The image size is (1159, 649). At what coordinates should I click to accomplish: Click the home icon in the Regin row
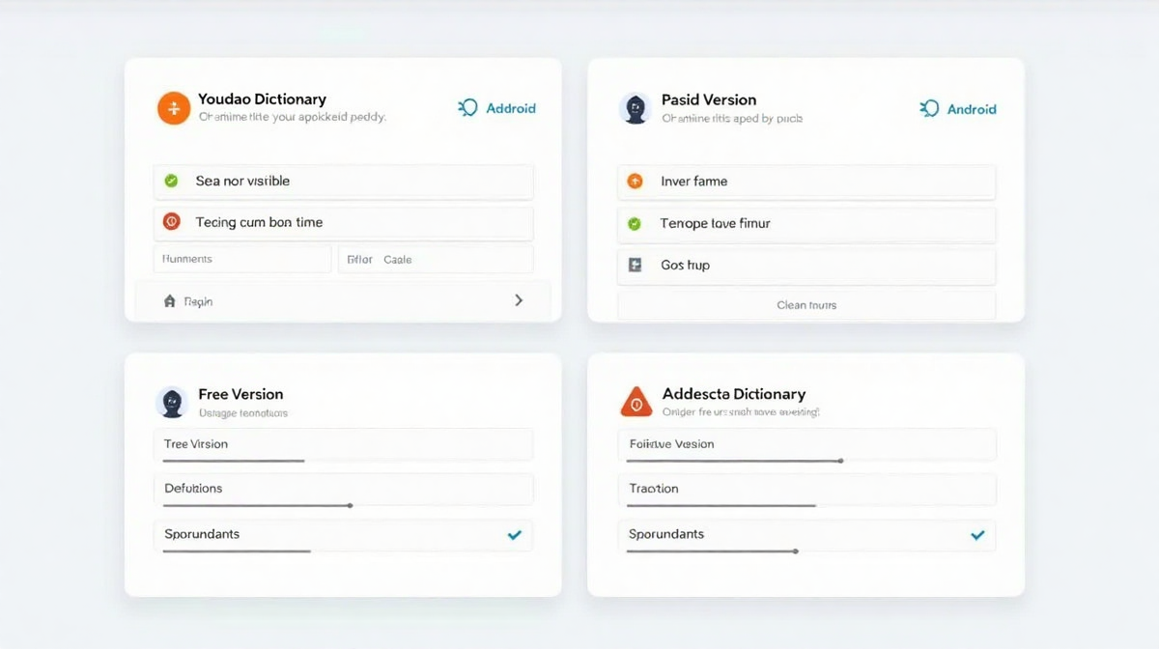point(170,301)
